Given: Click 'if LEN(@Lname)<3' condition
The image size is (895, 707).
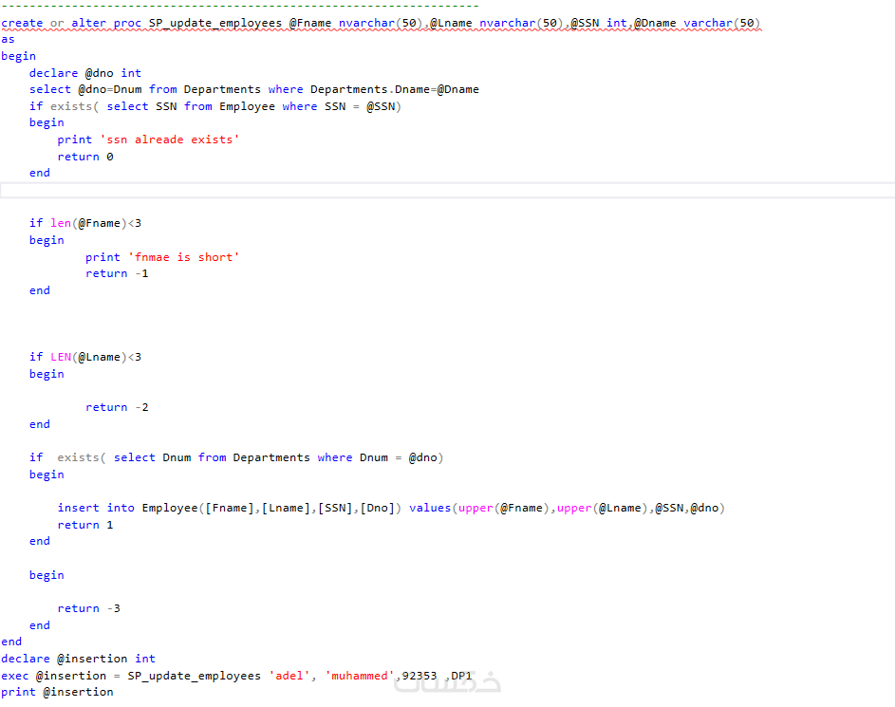Looking at the screenshot, I should (x=85, y=357).
